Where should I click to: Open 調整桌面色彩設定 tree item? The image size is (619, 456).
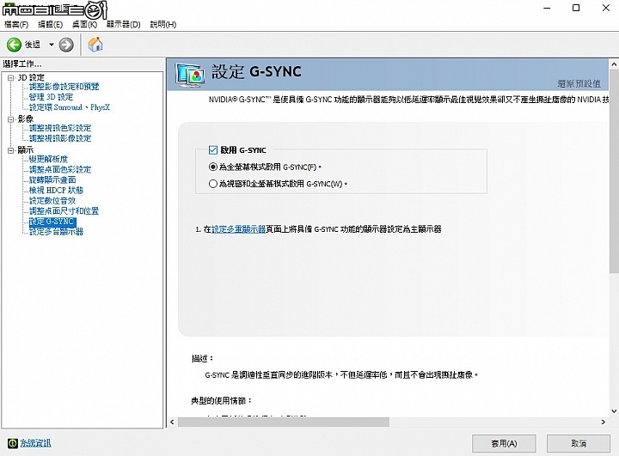tap(60, 169)
